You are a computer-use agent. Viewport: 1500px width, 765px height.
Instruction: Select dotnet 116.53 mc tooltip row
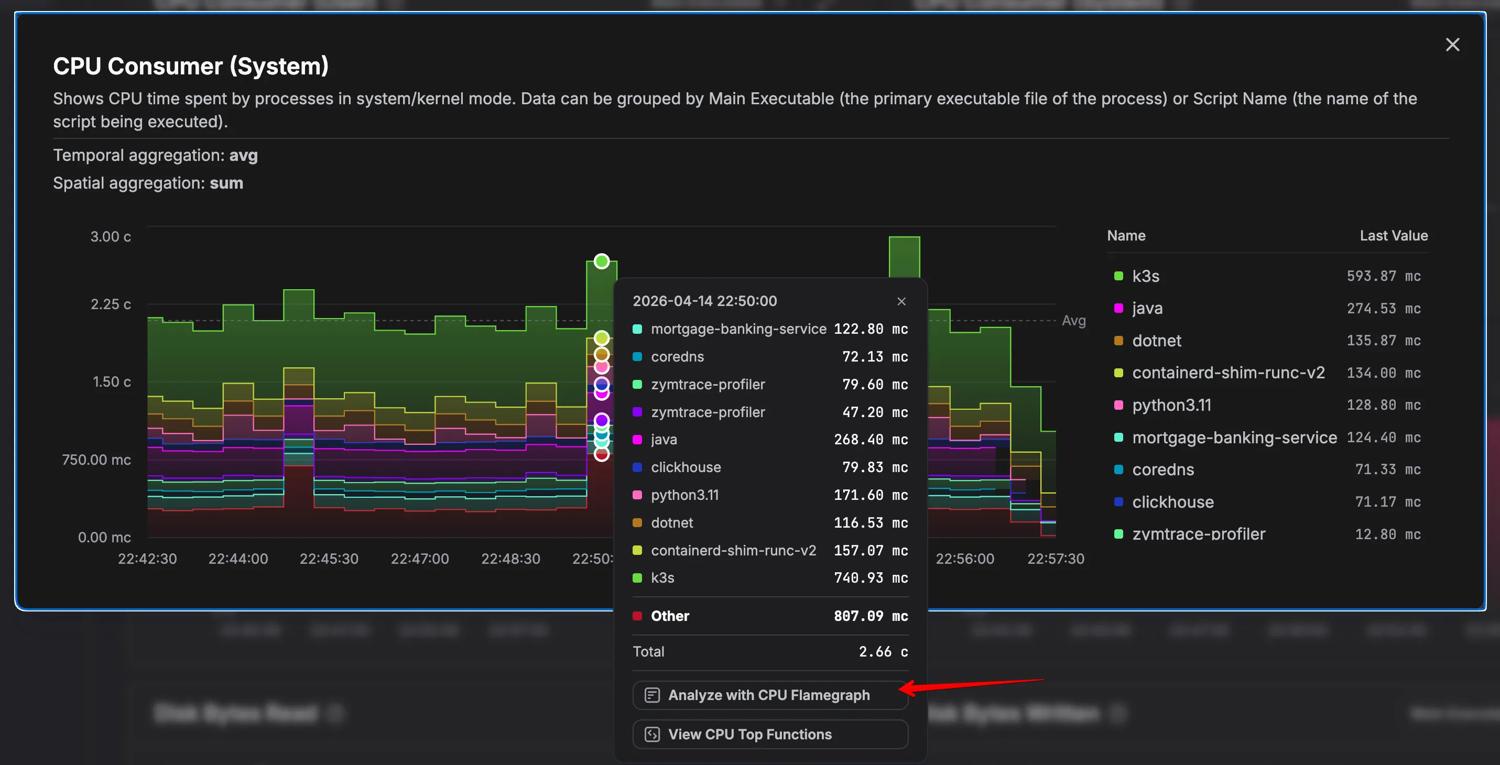click(770, 523)
